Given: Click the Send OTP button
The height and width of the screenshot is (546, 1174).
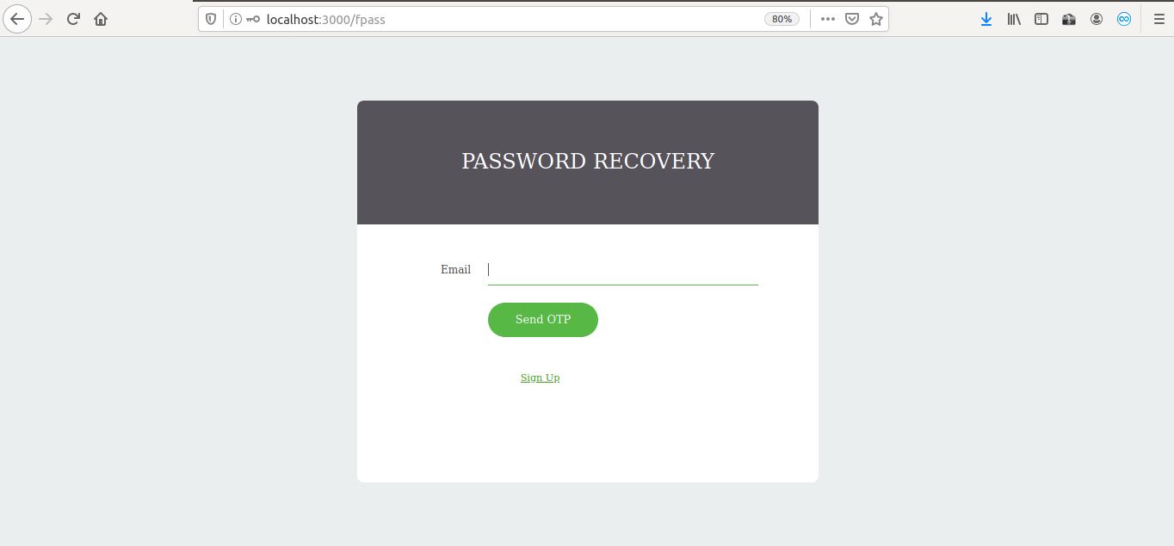Looking at the screenshot, I should [x=543, y=320].
